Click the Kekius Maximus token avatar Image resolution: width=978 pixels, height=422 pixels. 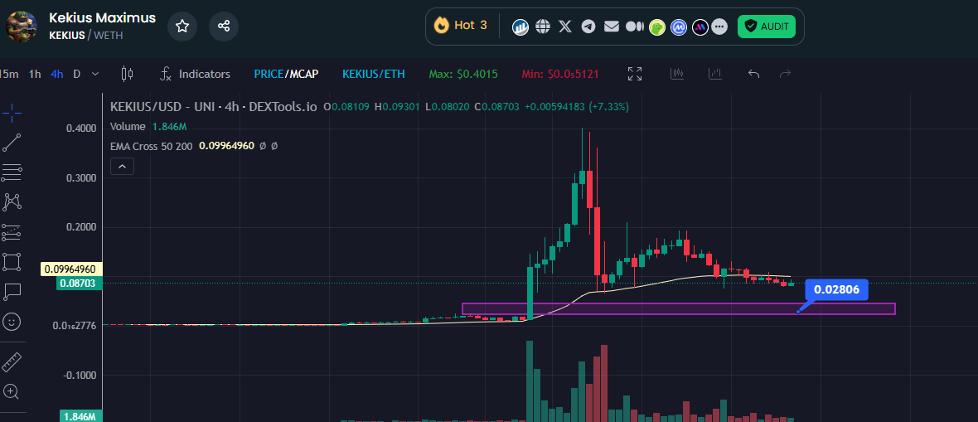coord(22,27)
